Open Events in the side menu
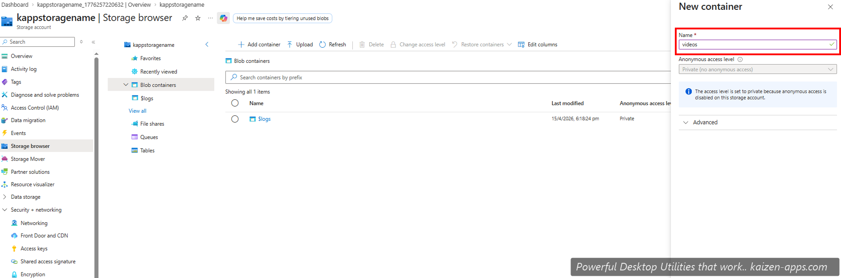Screen dimensions: 841x278 click(x=18, y=133)
